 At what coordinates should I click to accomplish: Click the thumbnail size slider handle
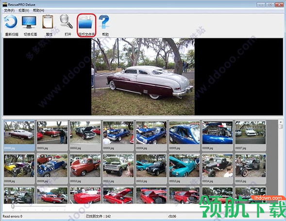tap(13, 206)
